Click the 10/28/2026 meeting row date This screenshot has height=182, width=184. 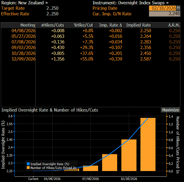click(x=23, y=53)
